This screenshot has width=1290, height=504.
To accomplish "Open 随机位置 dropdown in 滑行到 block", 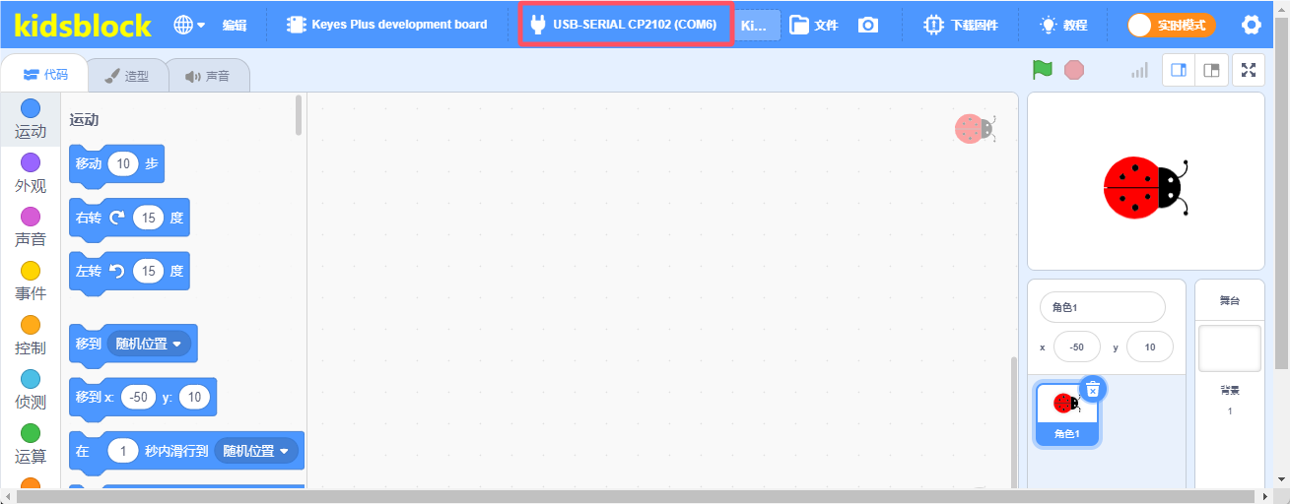I will click(256, 451).
